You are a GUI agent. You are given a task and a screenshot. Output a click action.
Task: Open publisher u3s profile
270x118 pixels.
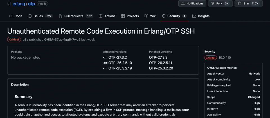click(x=26, y=40)
